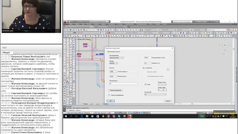
Task: Open Layer Properties Manager icon
Action: pos(65,33)
